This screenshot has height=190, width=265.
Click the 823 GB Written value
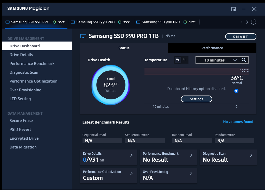tap(111, 85)
